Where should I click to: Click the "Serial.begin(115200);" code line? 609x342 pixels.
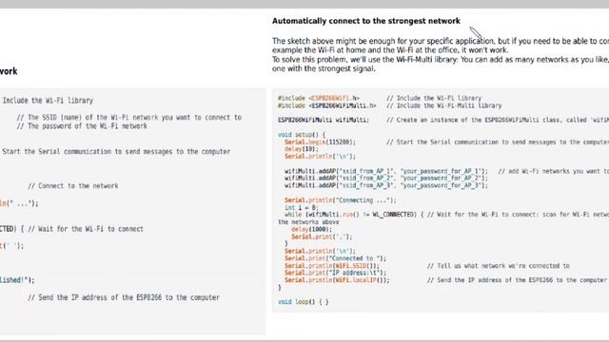click(320, 142)
